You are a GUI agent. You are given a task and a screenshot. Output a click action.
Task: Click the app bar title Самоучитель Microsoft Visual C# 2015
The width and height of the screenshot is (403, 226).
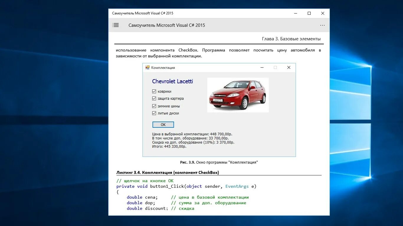167,25
